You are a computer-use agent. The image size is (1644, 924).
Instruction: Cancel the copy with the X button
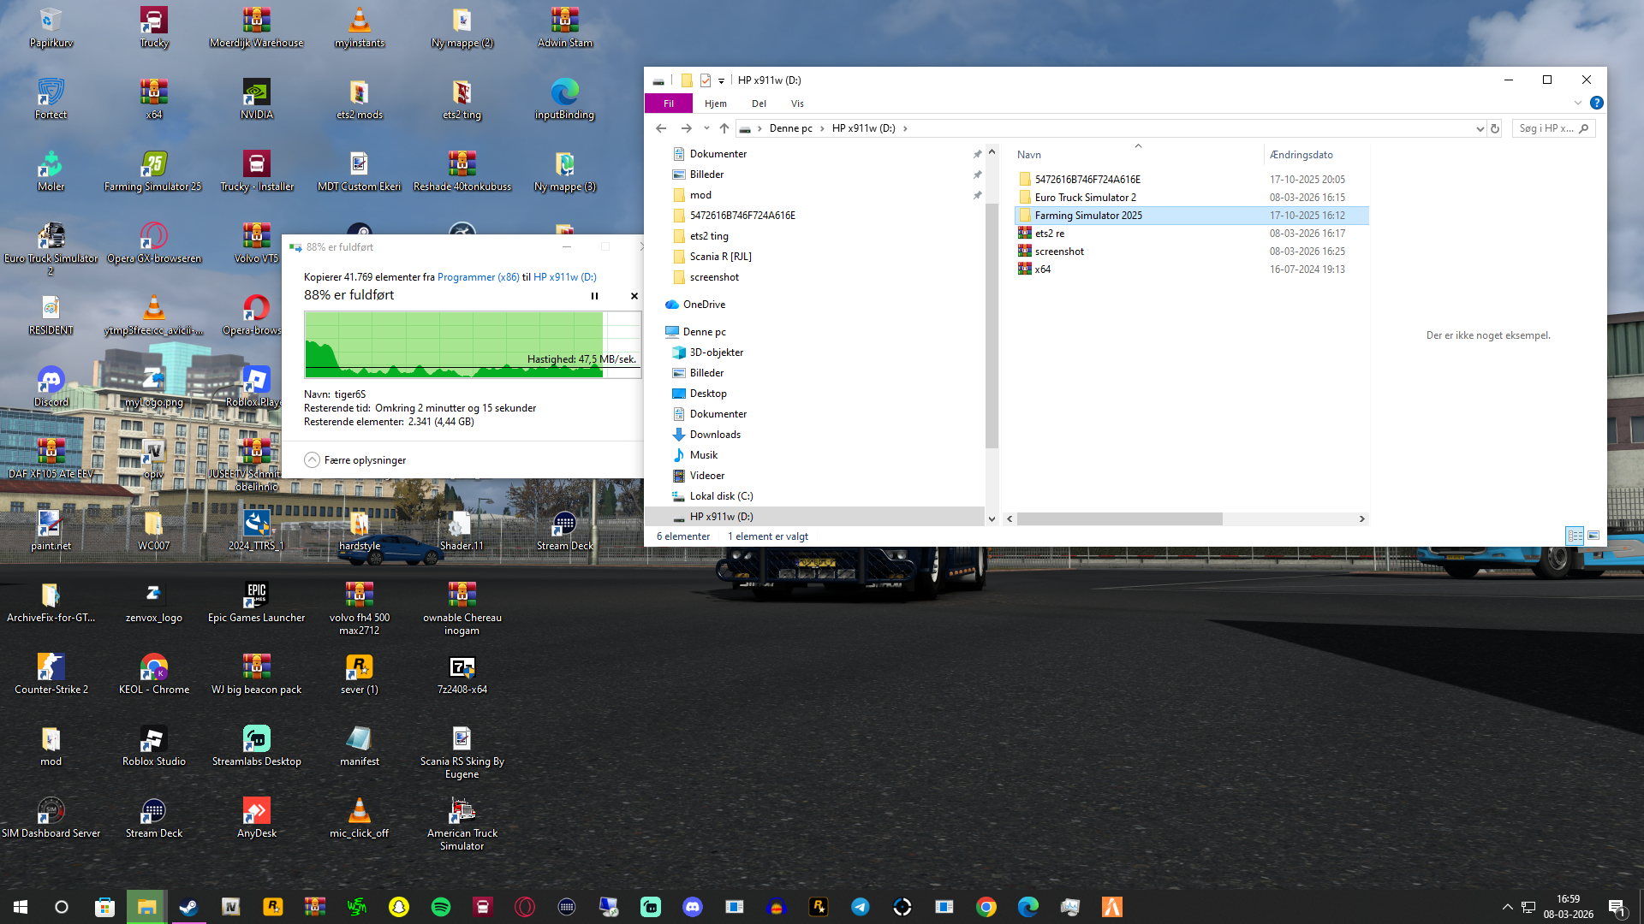pyautogui.click(x=634, y=296)
